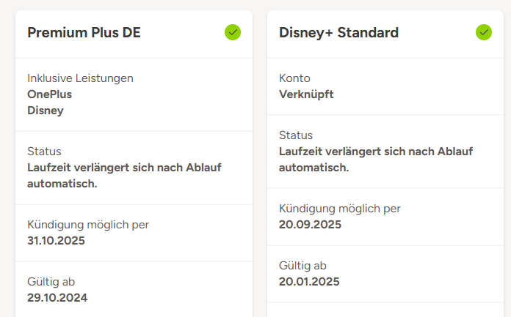
Task: Click the valid-from date 29.10.2024
Action: [57, 298]
